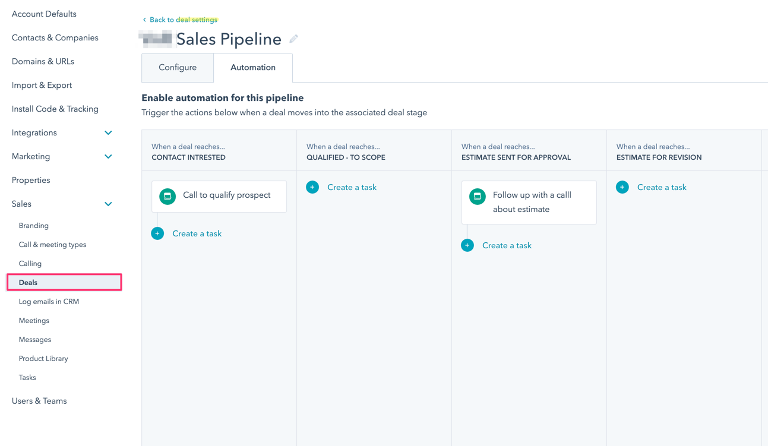768x446 pixels.
Task: Click task icon on Follow up estimate card
Action: (478, 196)
